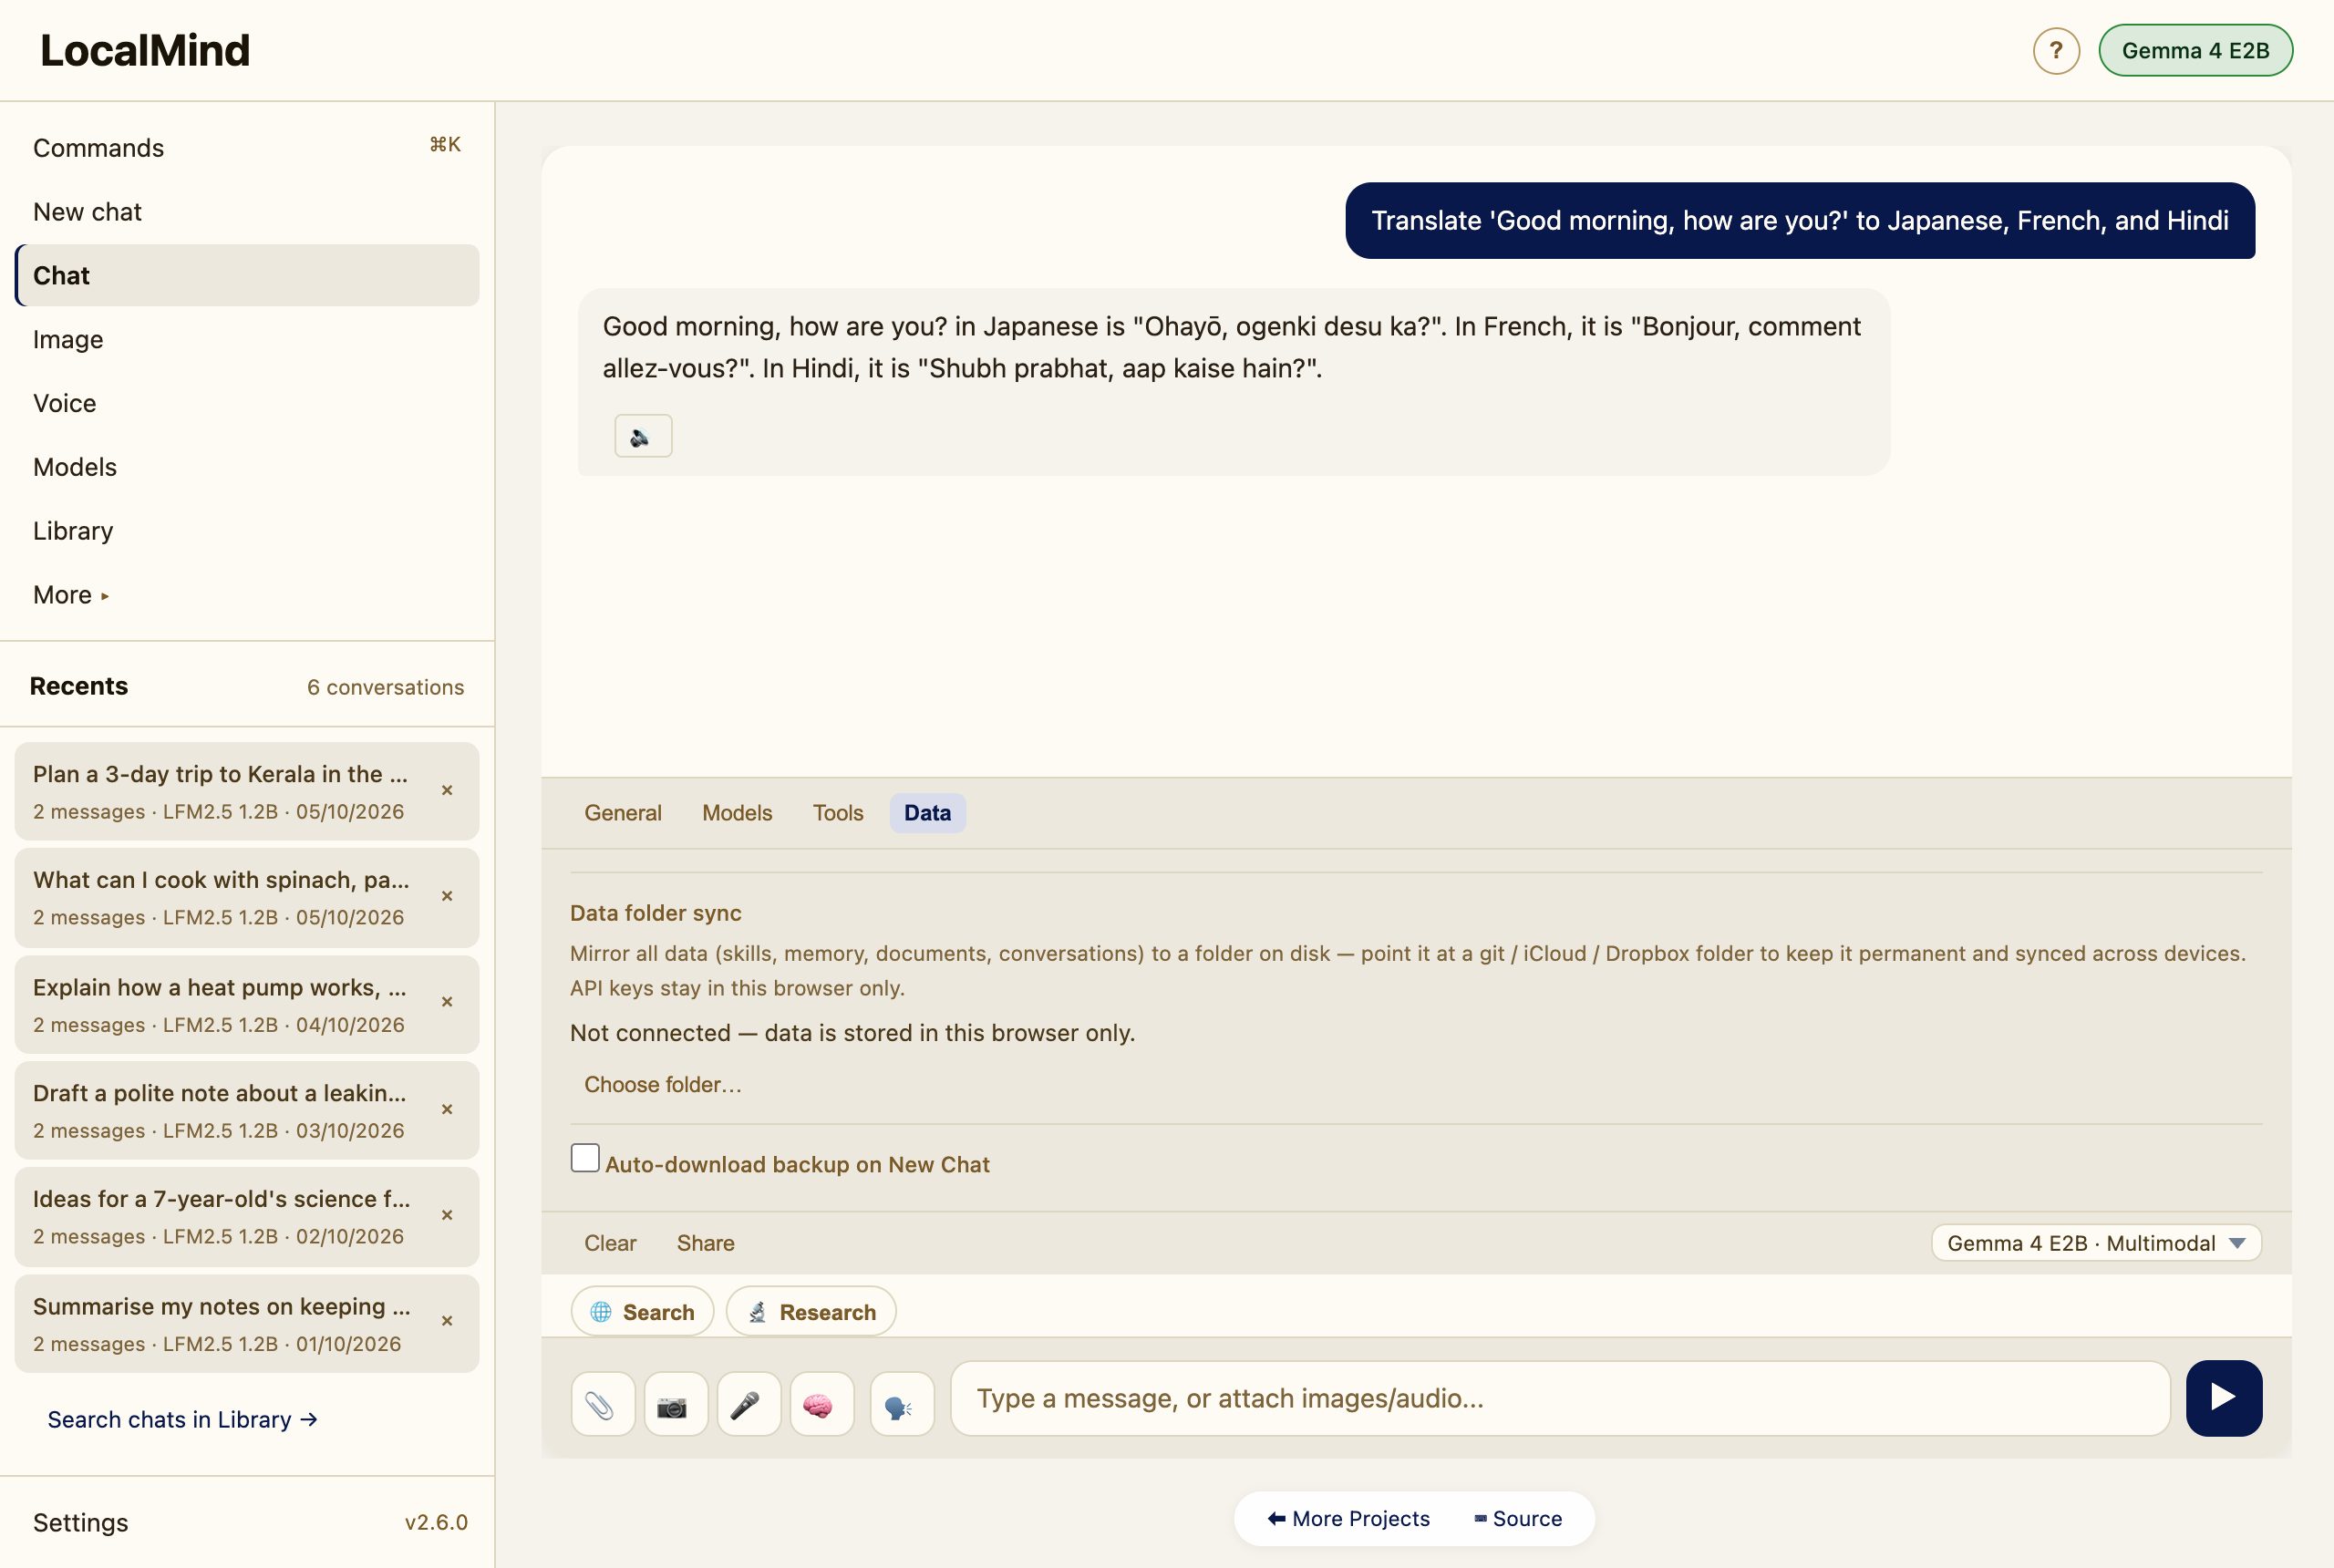Viewport: 2334px width, 1568px height.
Task: Click the Share button
Action: (x=705, y=1243)
